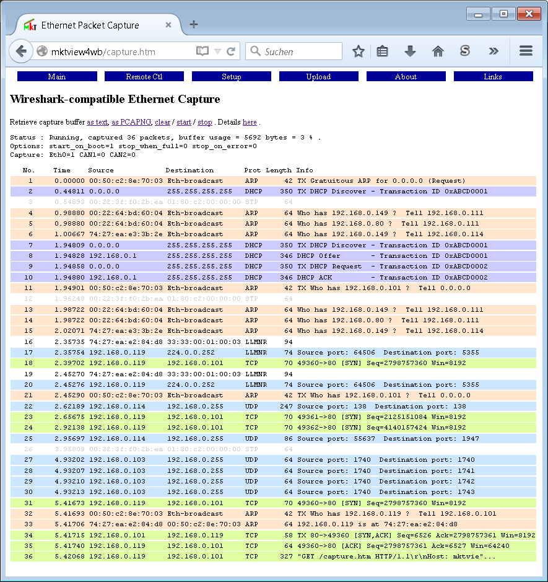The image size is (548, 582).
Task: Open the Main navigation menu
Action: (x=57, y=76)
